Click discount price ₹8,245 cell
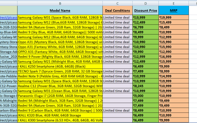 coord(145,86)
